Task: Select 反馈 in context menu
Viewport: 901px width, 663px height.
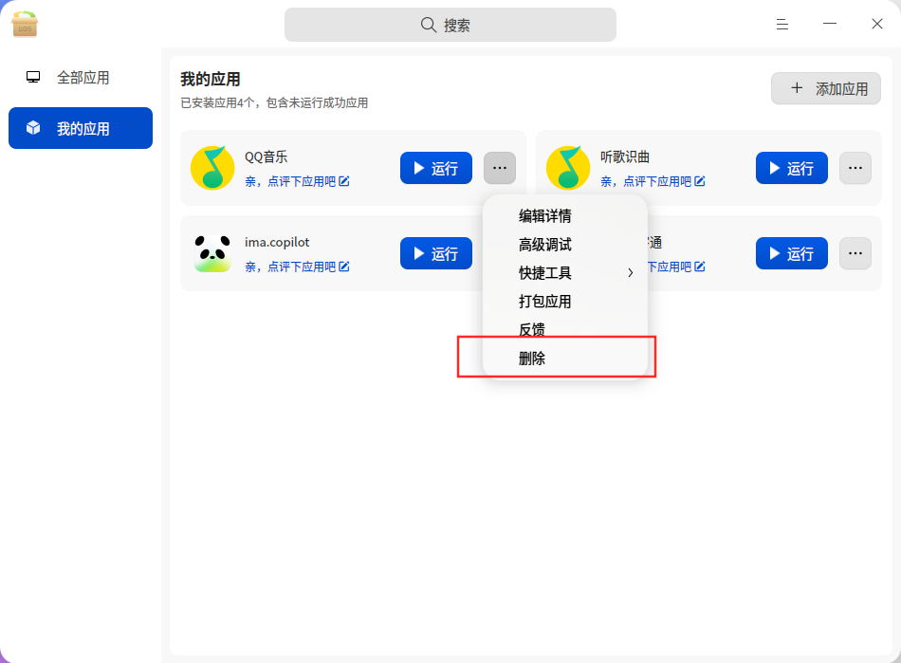Action: click(565, 330)
